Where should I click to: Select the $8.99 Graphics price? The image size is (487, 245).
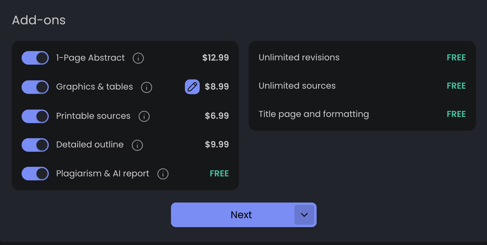click(x=217, y=86)
